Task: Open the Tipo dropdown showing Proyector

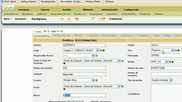Action: click(x=162, y=50)
